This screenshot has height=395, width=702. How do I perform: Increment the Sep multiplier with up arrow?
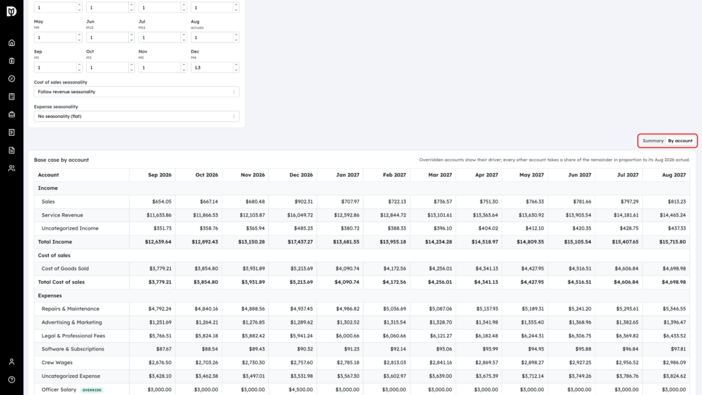pyautogui.click(x=80, y=65)
